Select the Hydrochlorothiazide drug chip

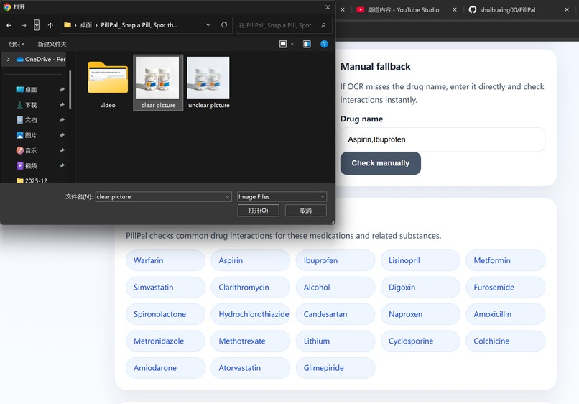[x=251, y=314]
